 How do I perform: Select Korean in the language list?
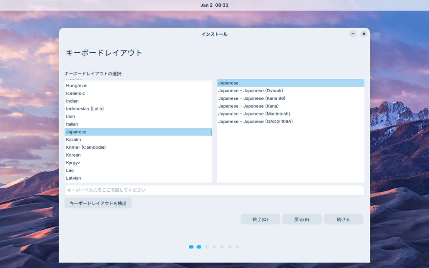click(73, 155)
